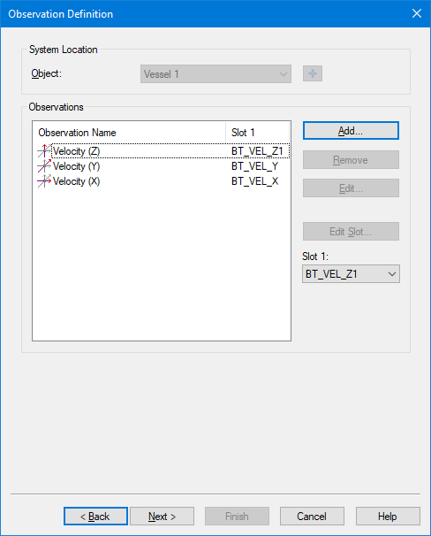Image resolution: width=431 pixels, height=536 pixels.
Task: Click the Add... button
Action: [351, 131]
